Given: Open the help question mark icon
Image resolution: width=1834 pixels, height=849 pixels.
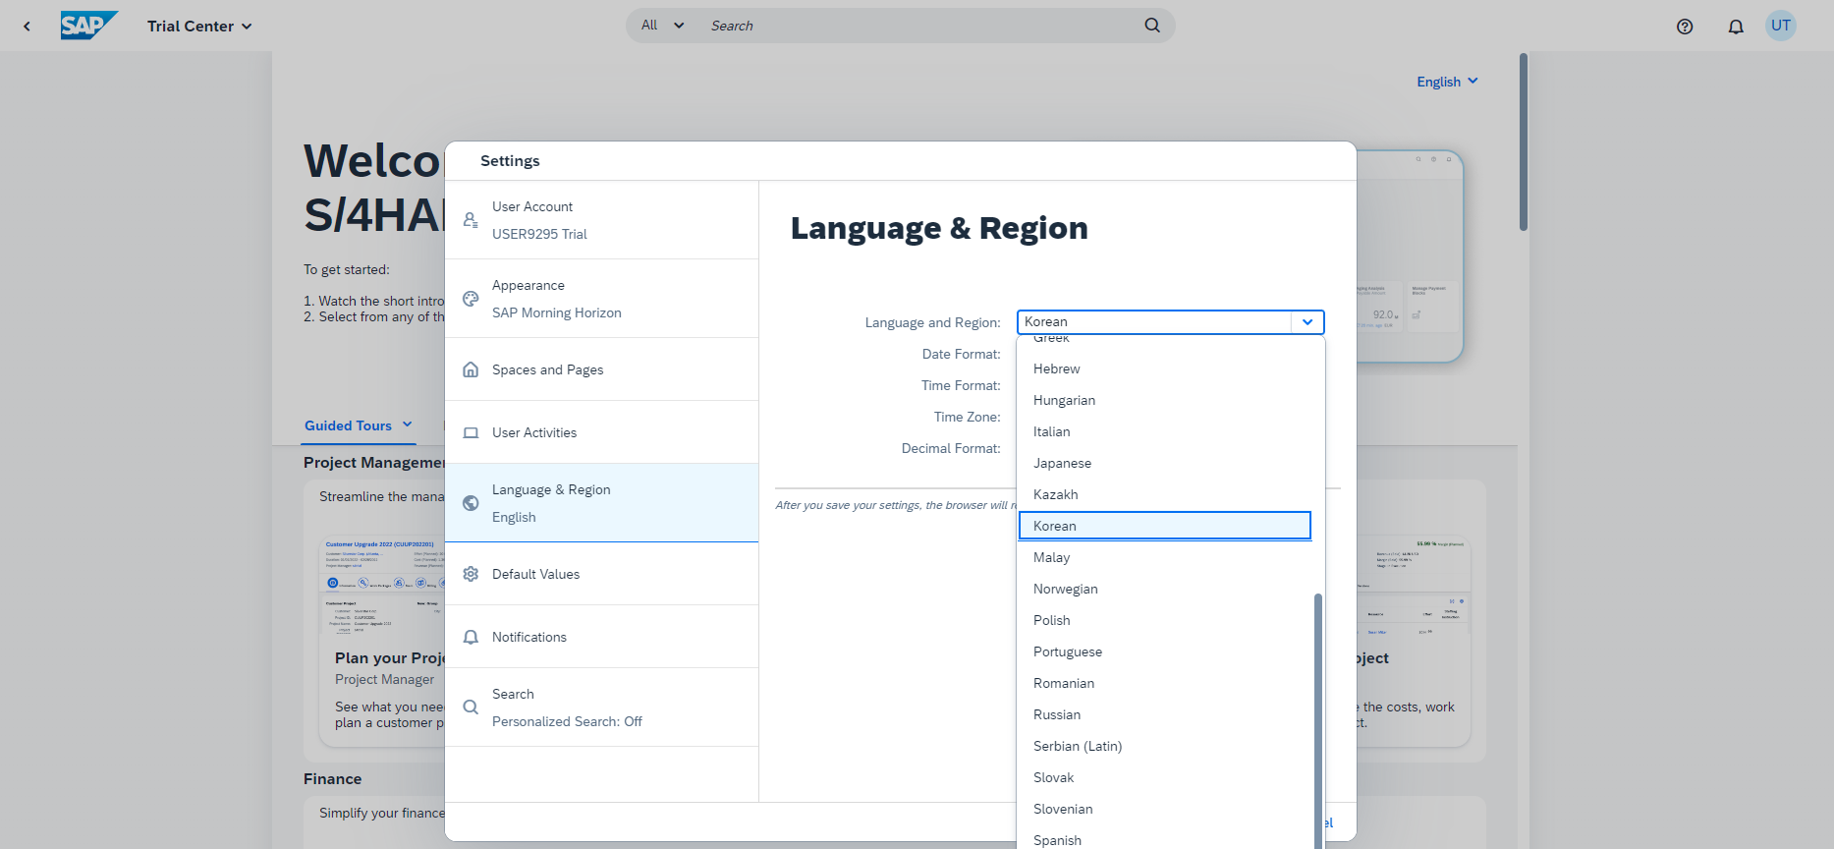Looking at the screenshot, I should tap(1685, 27).
